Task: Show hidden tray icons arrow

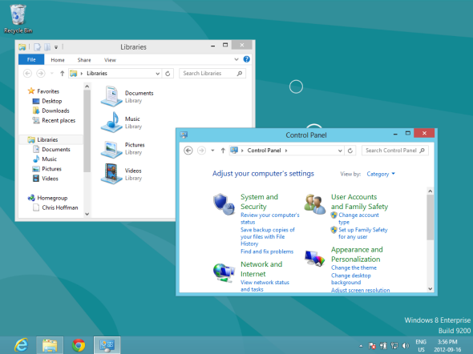Action: pos(361,346)
